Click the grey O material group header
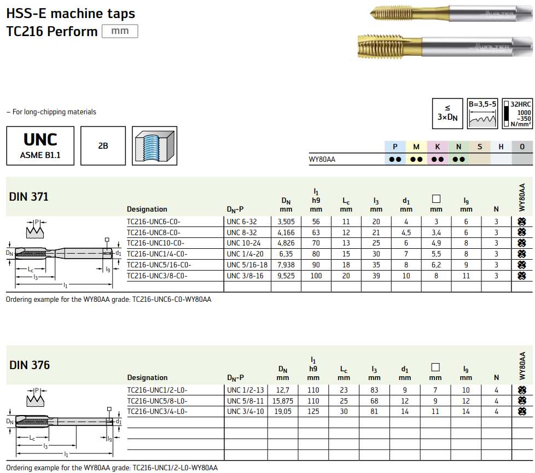Screen dimensions: 535x473 tap(522, 147)
